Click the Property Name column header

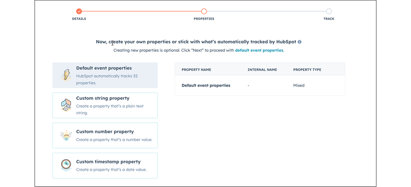(196, 70)
